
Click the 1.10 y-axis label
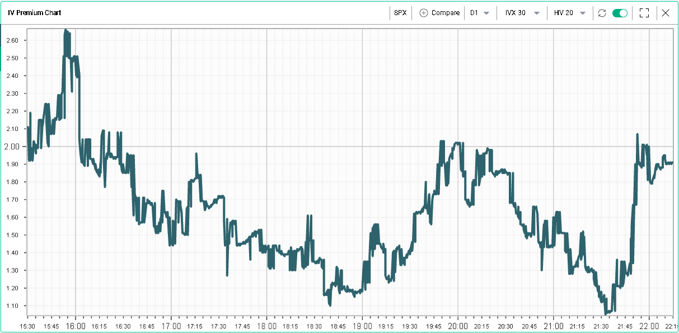(13, 306)
